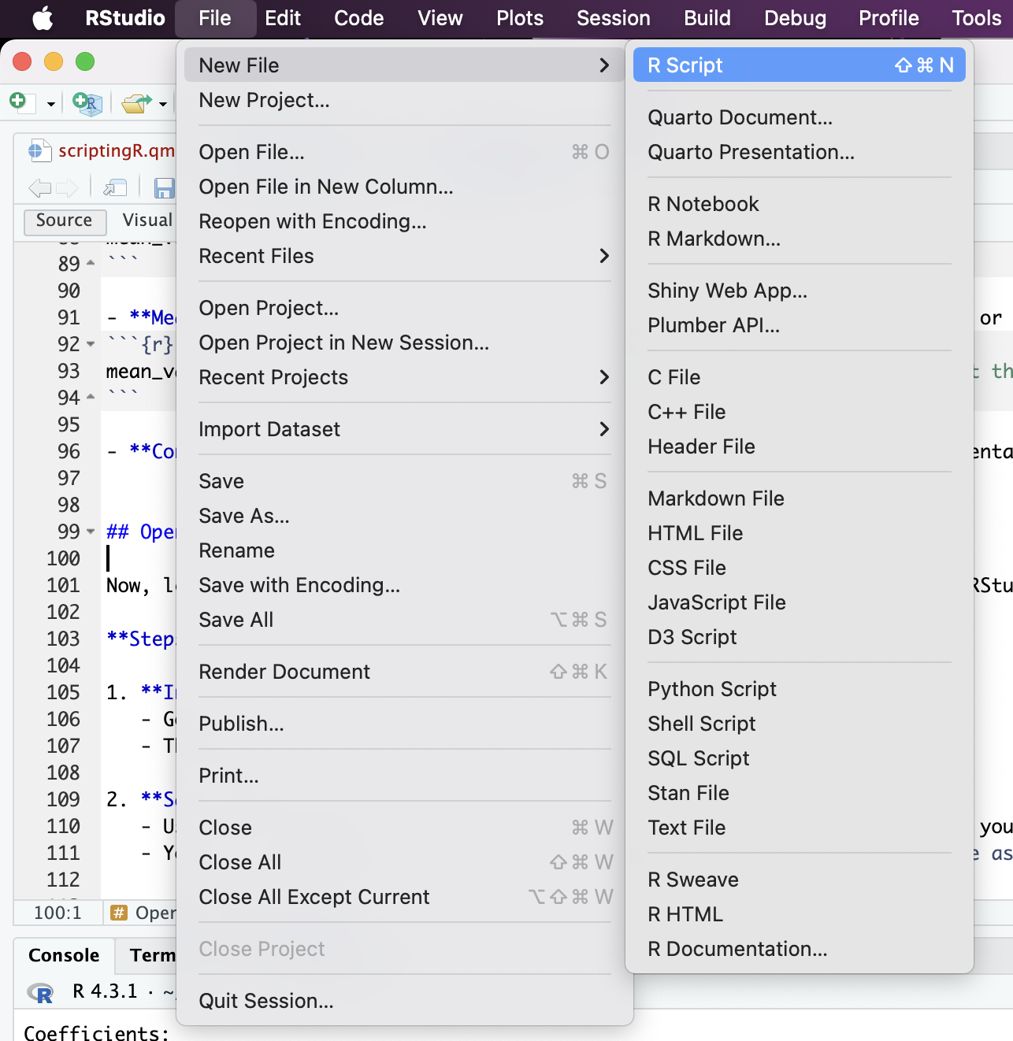Open dropdown arrow beside New File icon
The height and width of the screenshot is (1041, 1013).
point(51,104)
